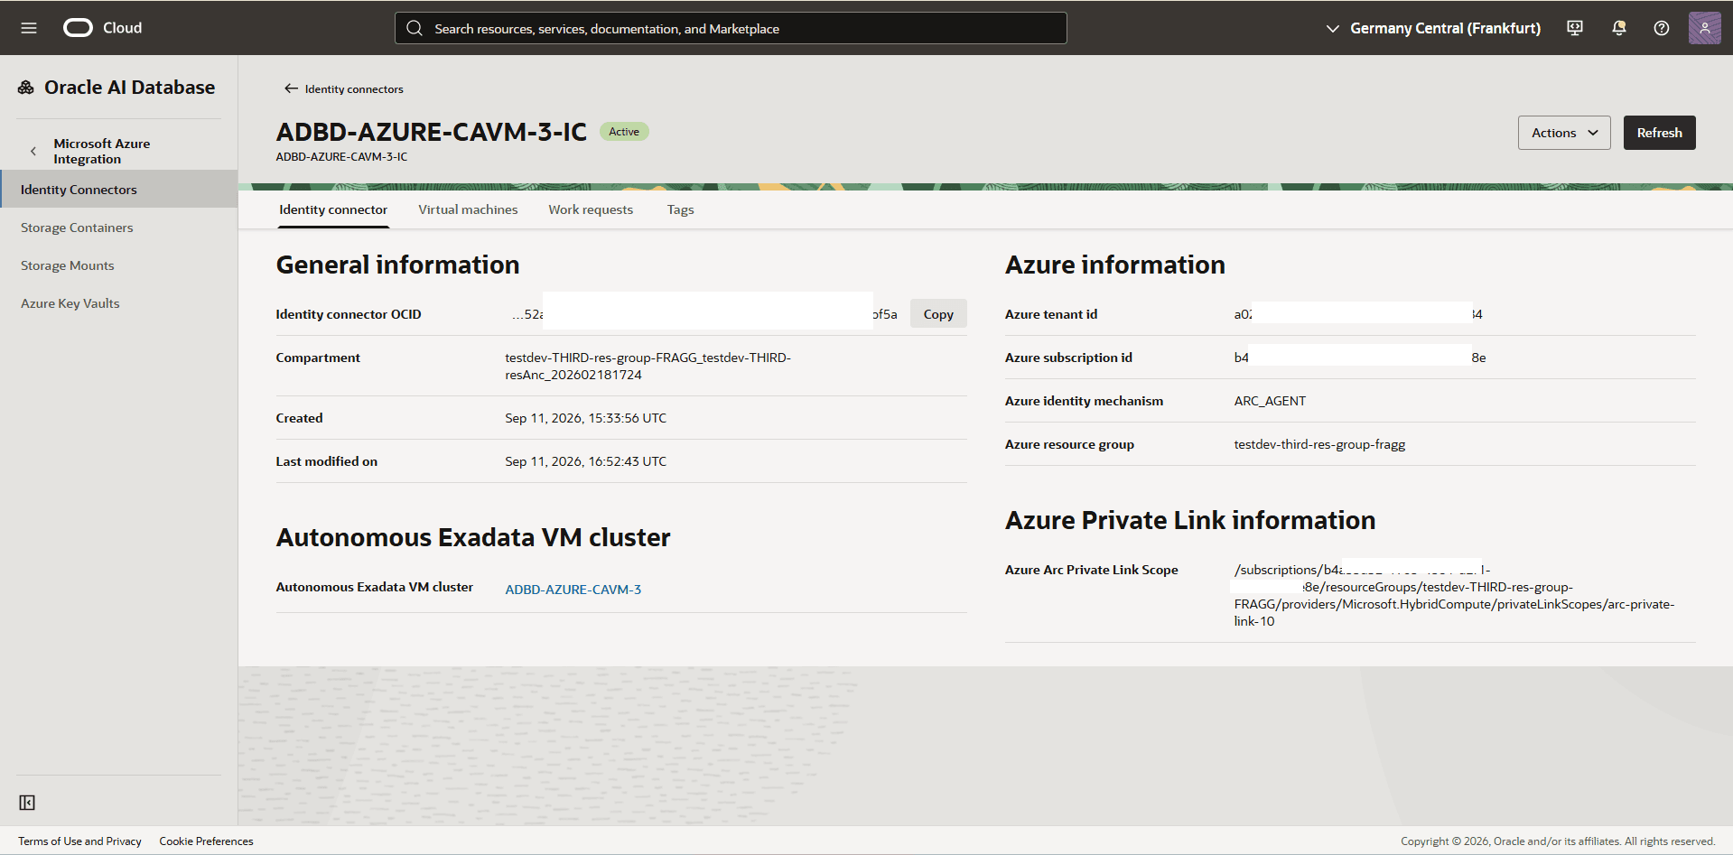Viewport: 1733px width, 855px height.
Task: Click the Oracle AI Database title
Action: tap(130, 88)
